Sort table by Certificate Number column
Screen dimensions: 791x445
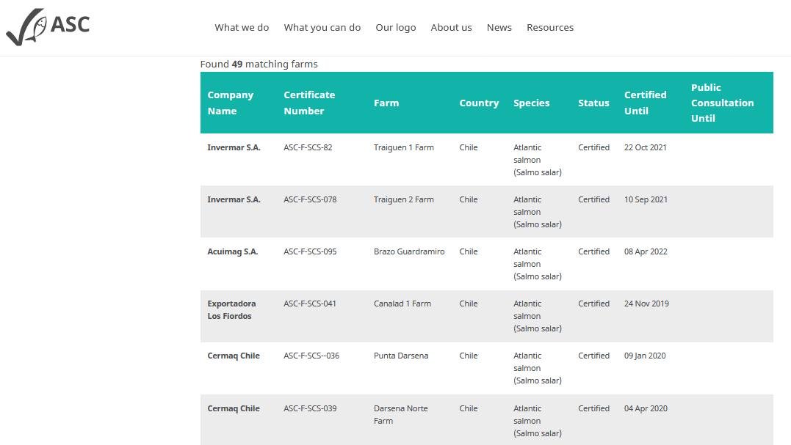click(309, 103)
